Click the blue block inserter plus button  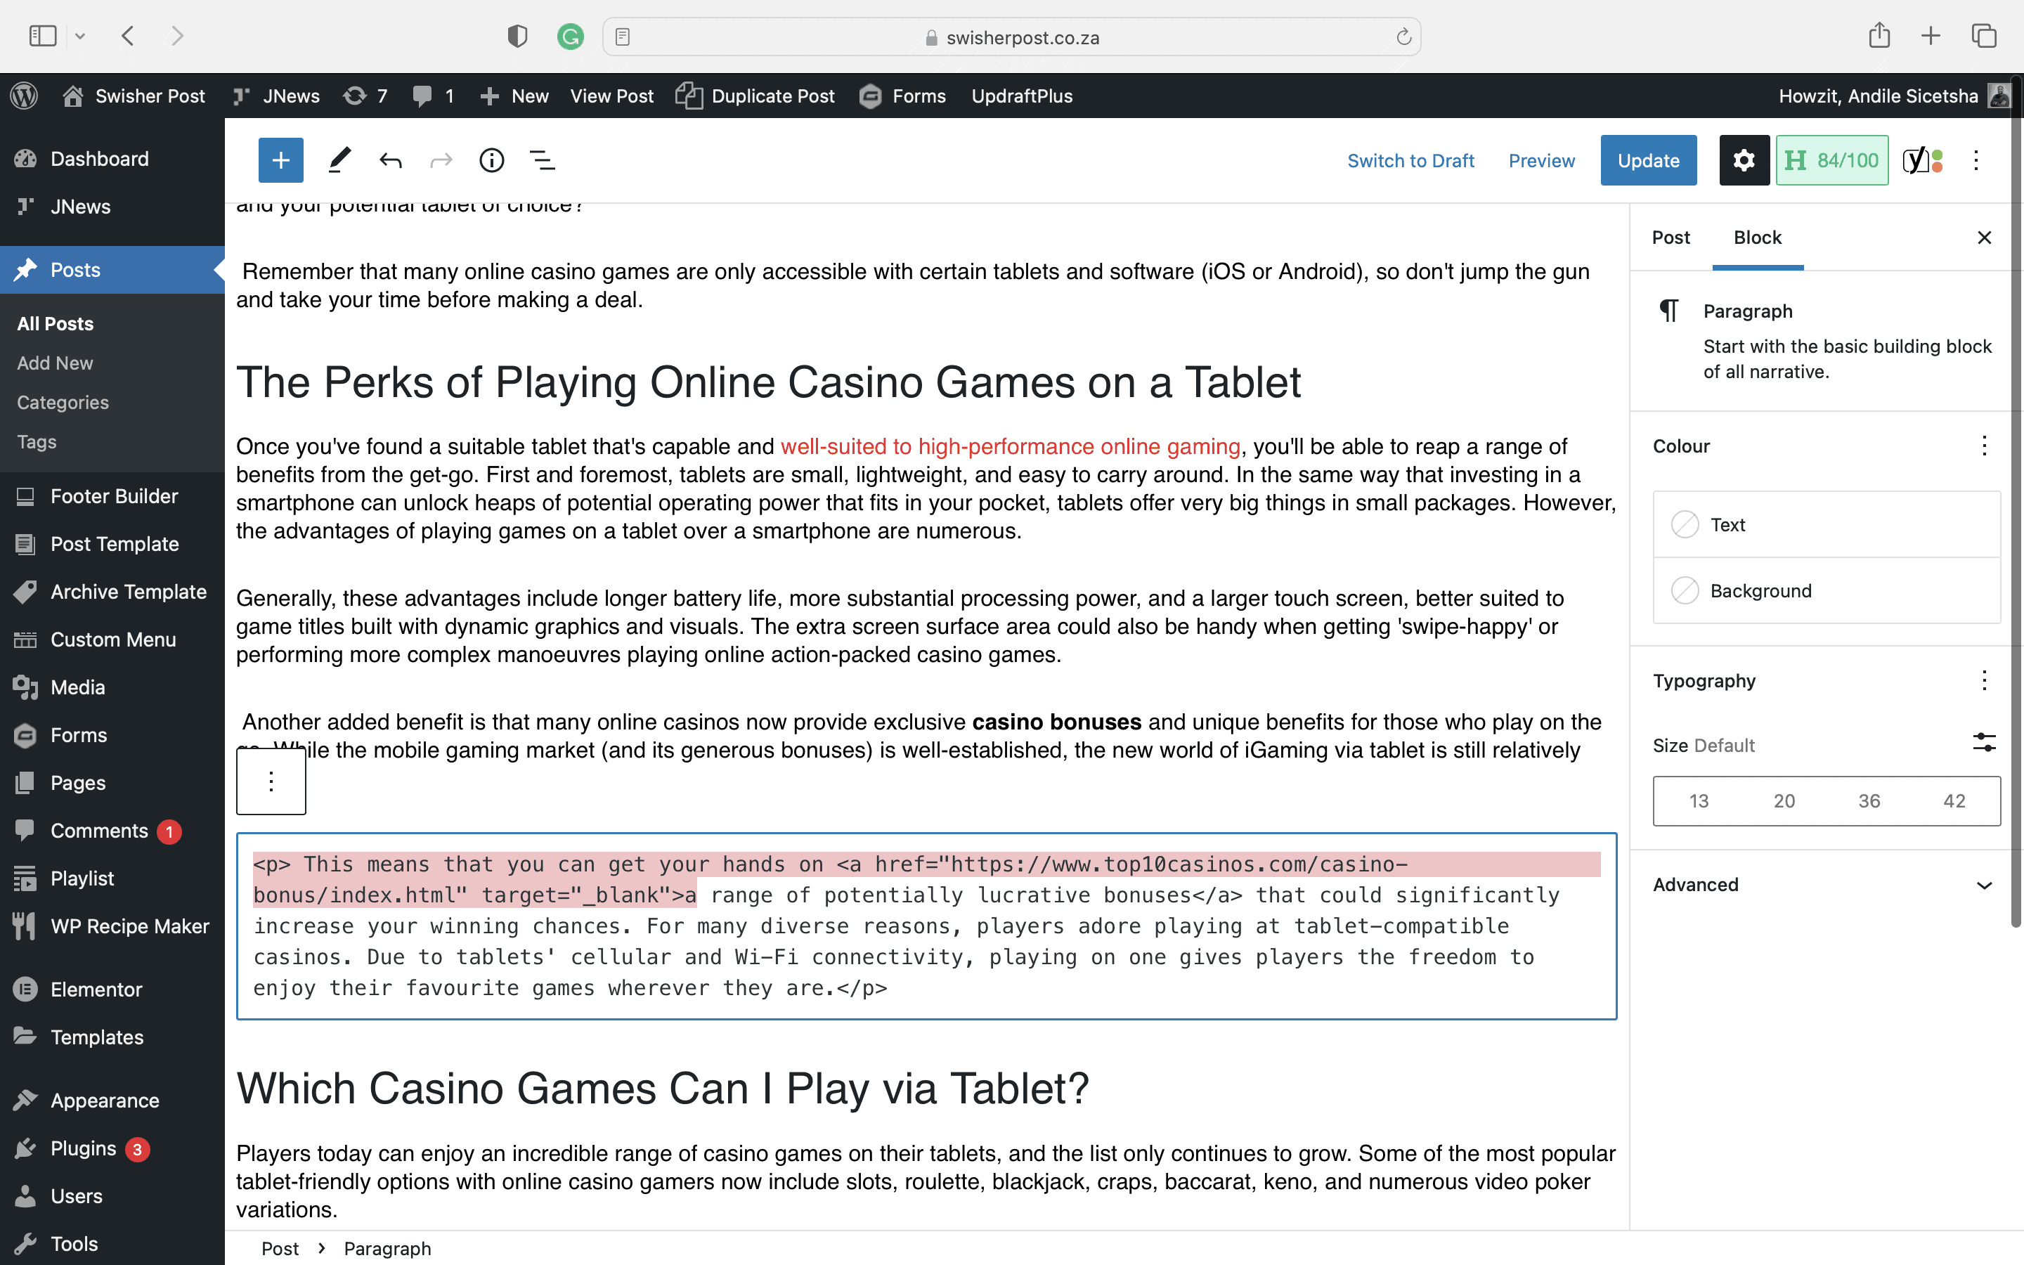pyautogui.click(x=280, y=160)
